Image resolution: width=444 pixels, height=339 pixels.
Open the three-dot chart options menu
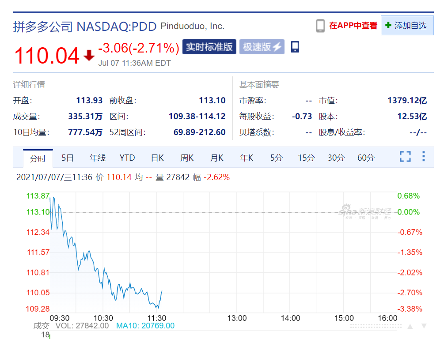pos(424,157)
